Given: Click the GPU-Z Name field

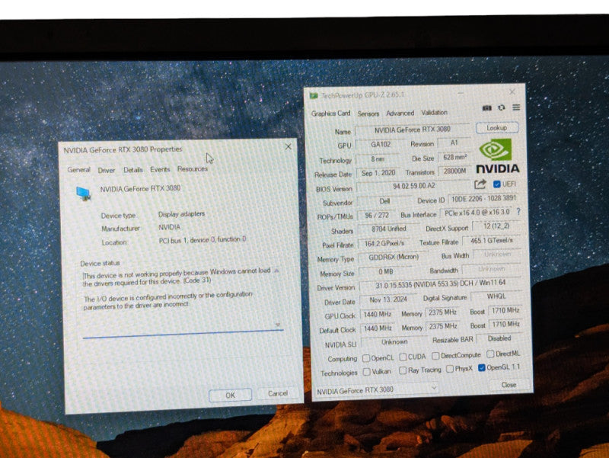Looking at the screenshot, I should tap(413, 130).
